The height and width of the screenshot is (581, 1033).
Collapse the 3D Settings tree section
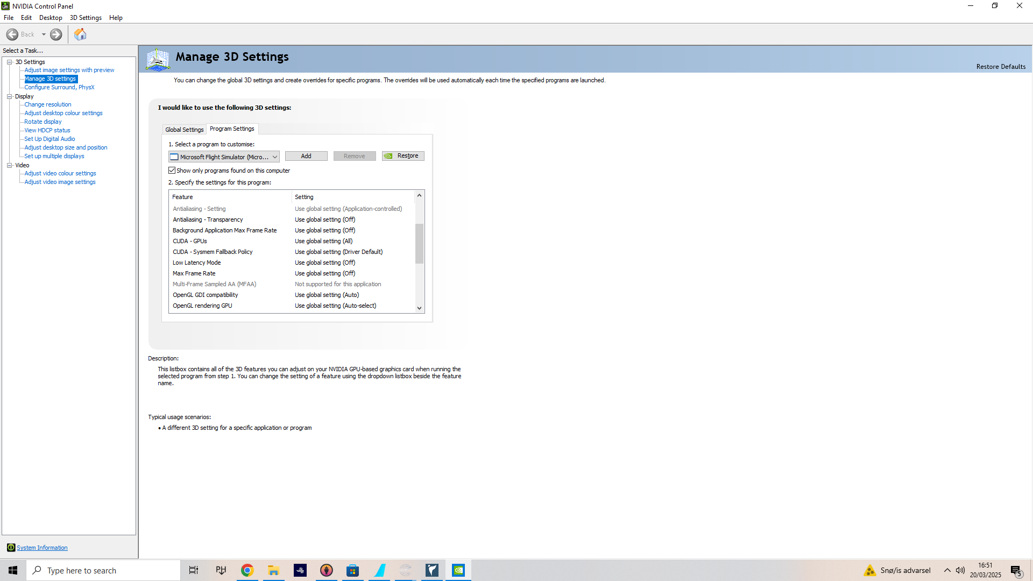pyautogui.click(x=10, y=61)
